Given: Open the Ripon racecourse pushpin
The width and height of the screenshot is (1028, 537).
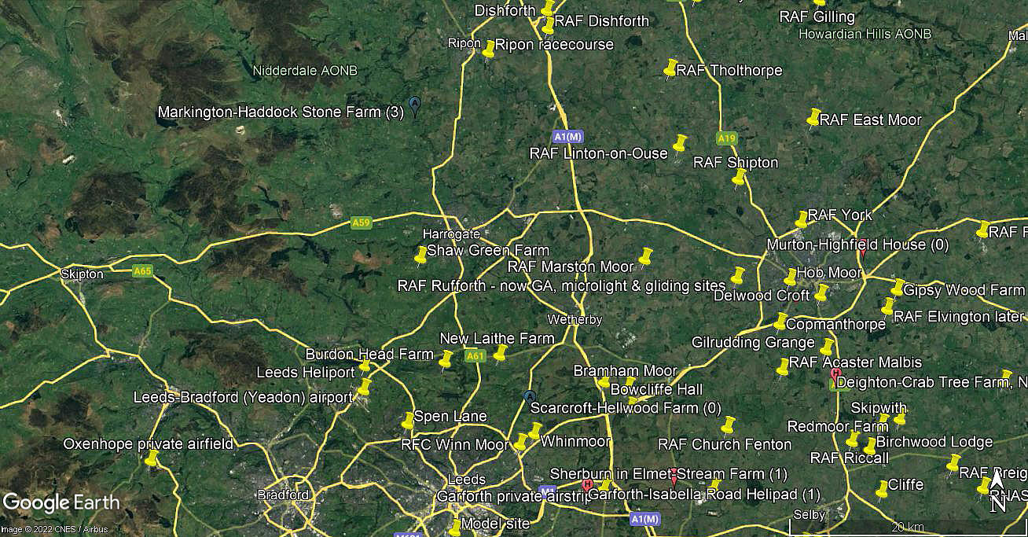Looking at the screenshot, I should coord(489,50).
